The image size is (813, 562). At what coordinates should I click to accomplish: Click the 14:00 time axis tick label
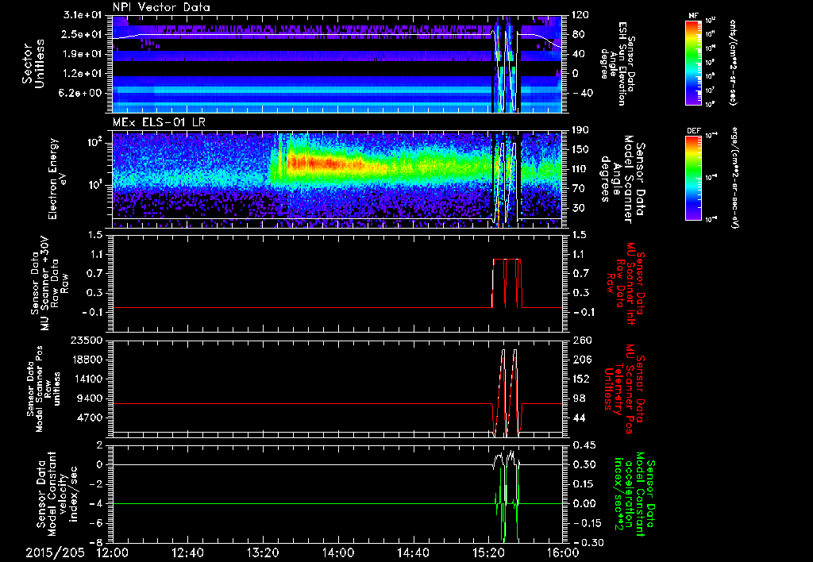click(338, 552)
